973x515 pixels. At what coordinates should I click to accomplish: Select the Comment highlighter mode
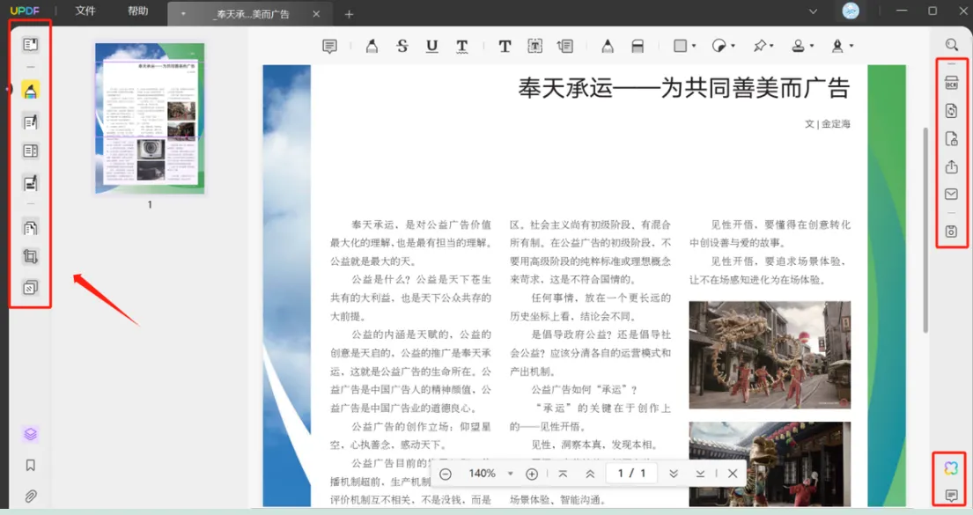pyautogui.click(x=30, y=91)
